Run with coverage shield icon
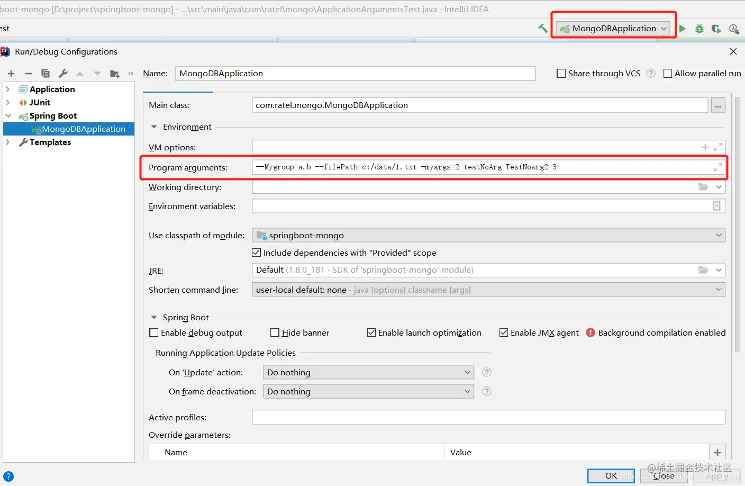Screen dimensions: 745x486 [x=716, y=29]
